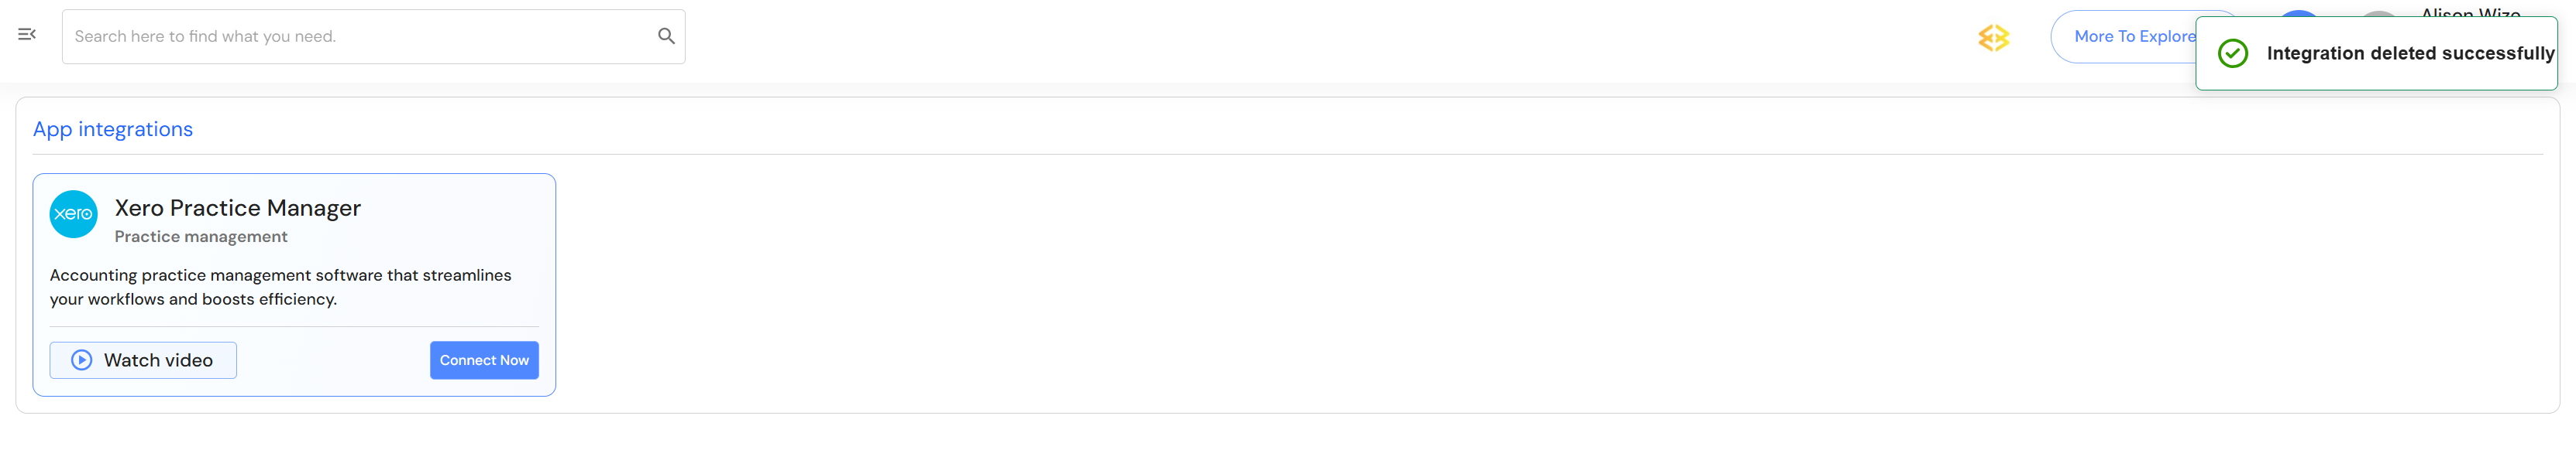
Task: Click the play circle icon in Watch video
Action: 82,360
